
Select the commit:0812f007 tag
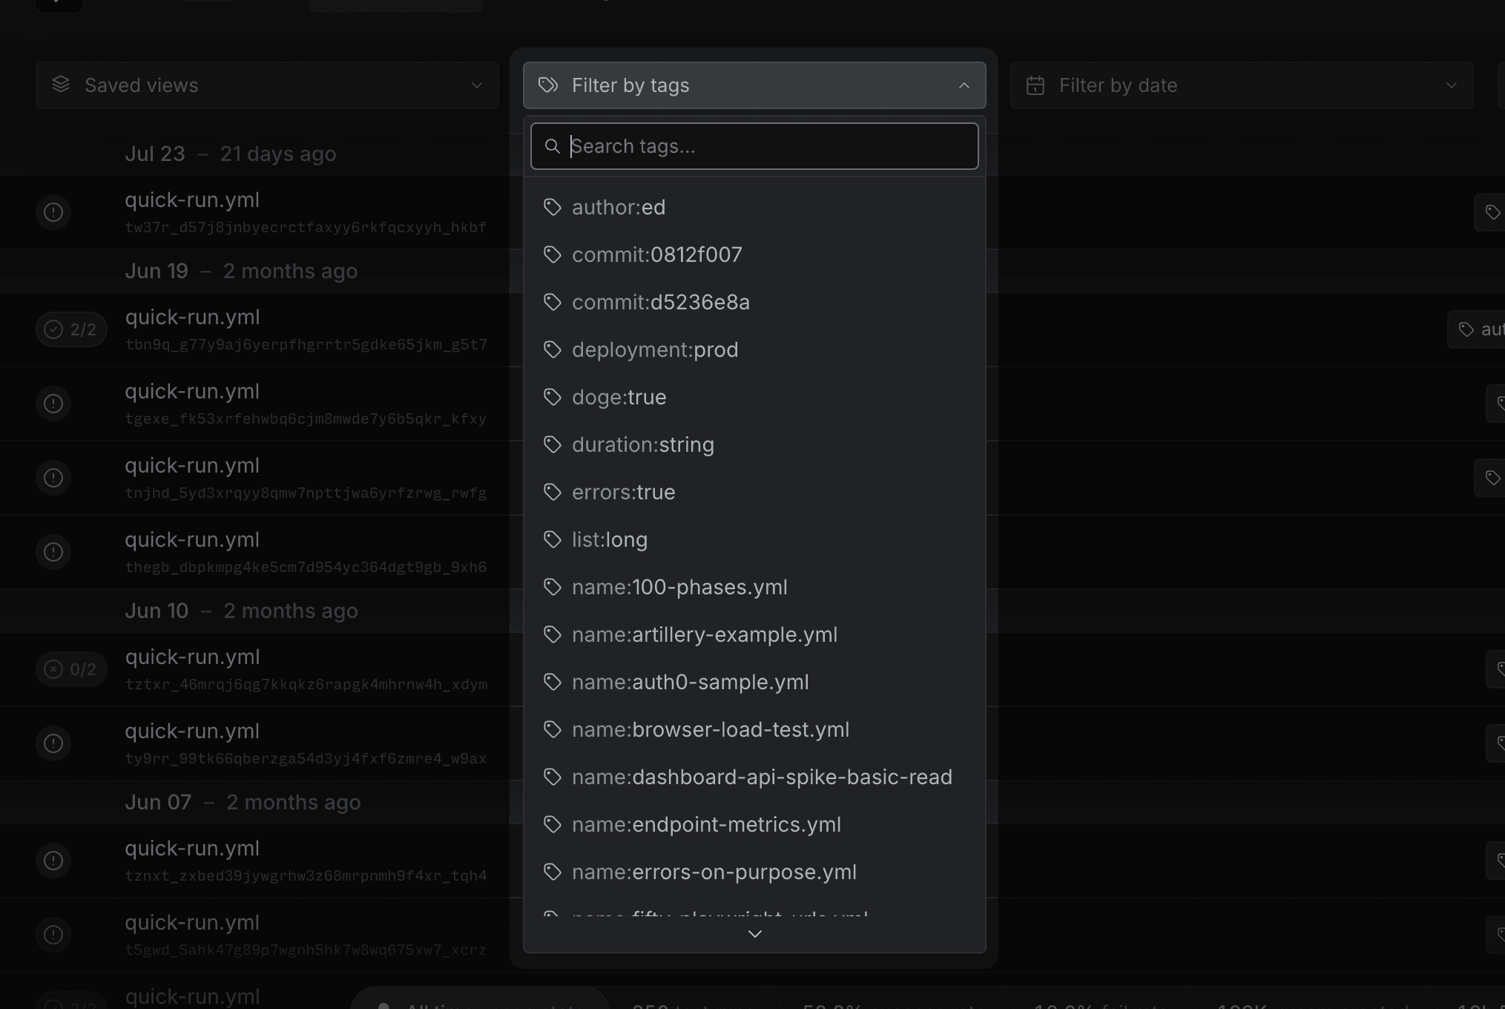[x=754, y=254]
